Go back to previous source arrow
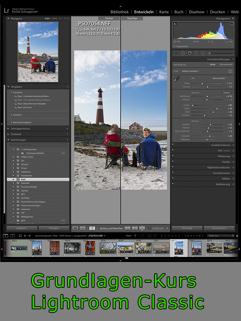 tap(25, 236)
